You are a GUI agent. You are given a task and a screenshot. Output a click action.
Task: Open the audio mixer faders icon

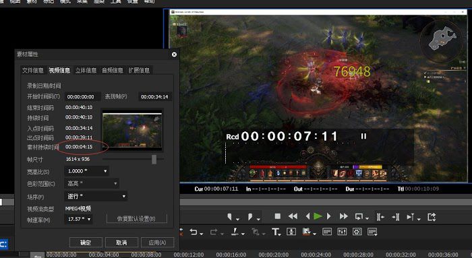pyautogui.click(x=342, y=232)
